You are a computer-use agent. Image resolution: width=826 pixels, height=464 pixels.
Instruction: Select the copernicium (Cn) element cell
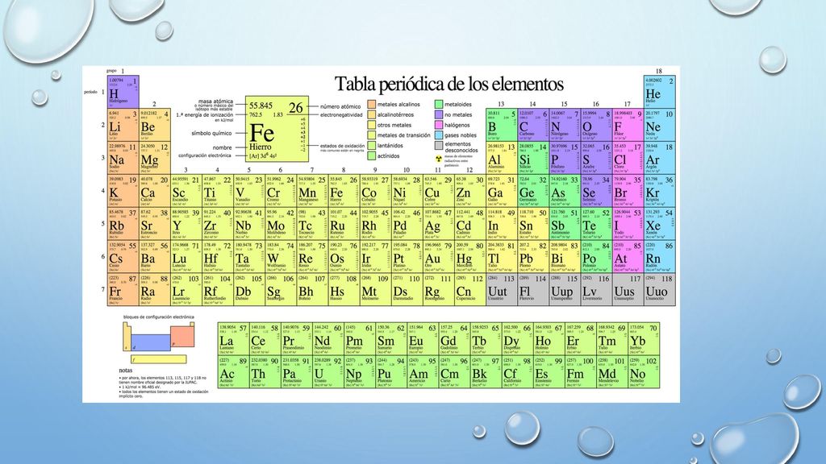(x=470, y=289)
